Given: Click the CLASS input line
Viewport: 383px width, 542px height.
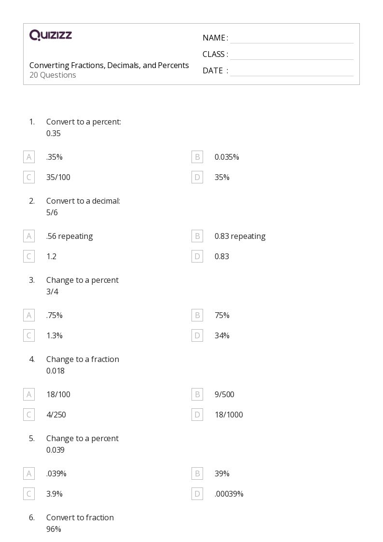Looking at the screenshot, I should [291, 55].
